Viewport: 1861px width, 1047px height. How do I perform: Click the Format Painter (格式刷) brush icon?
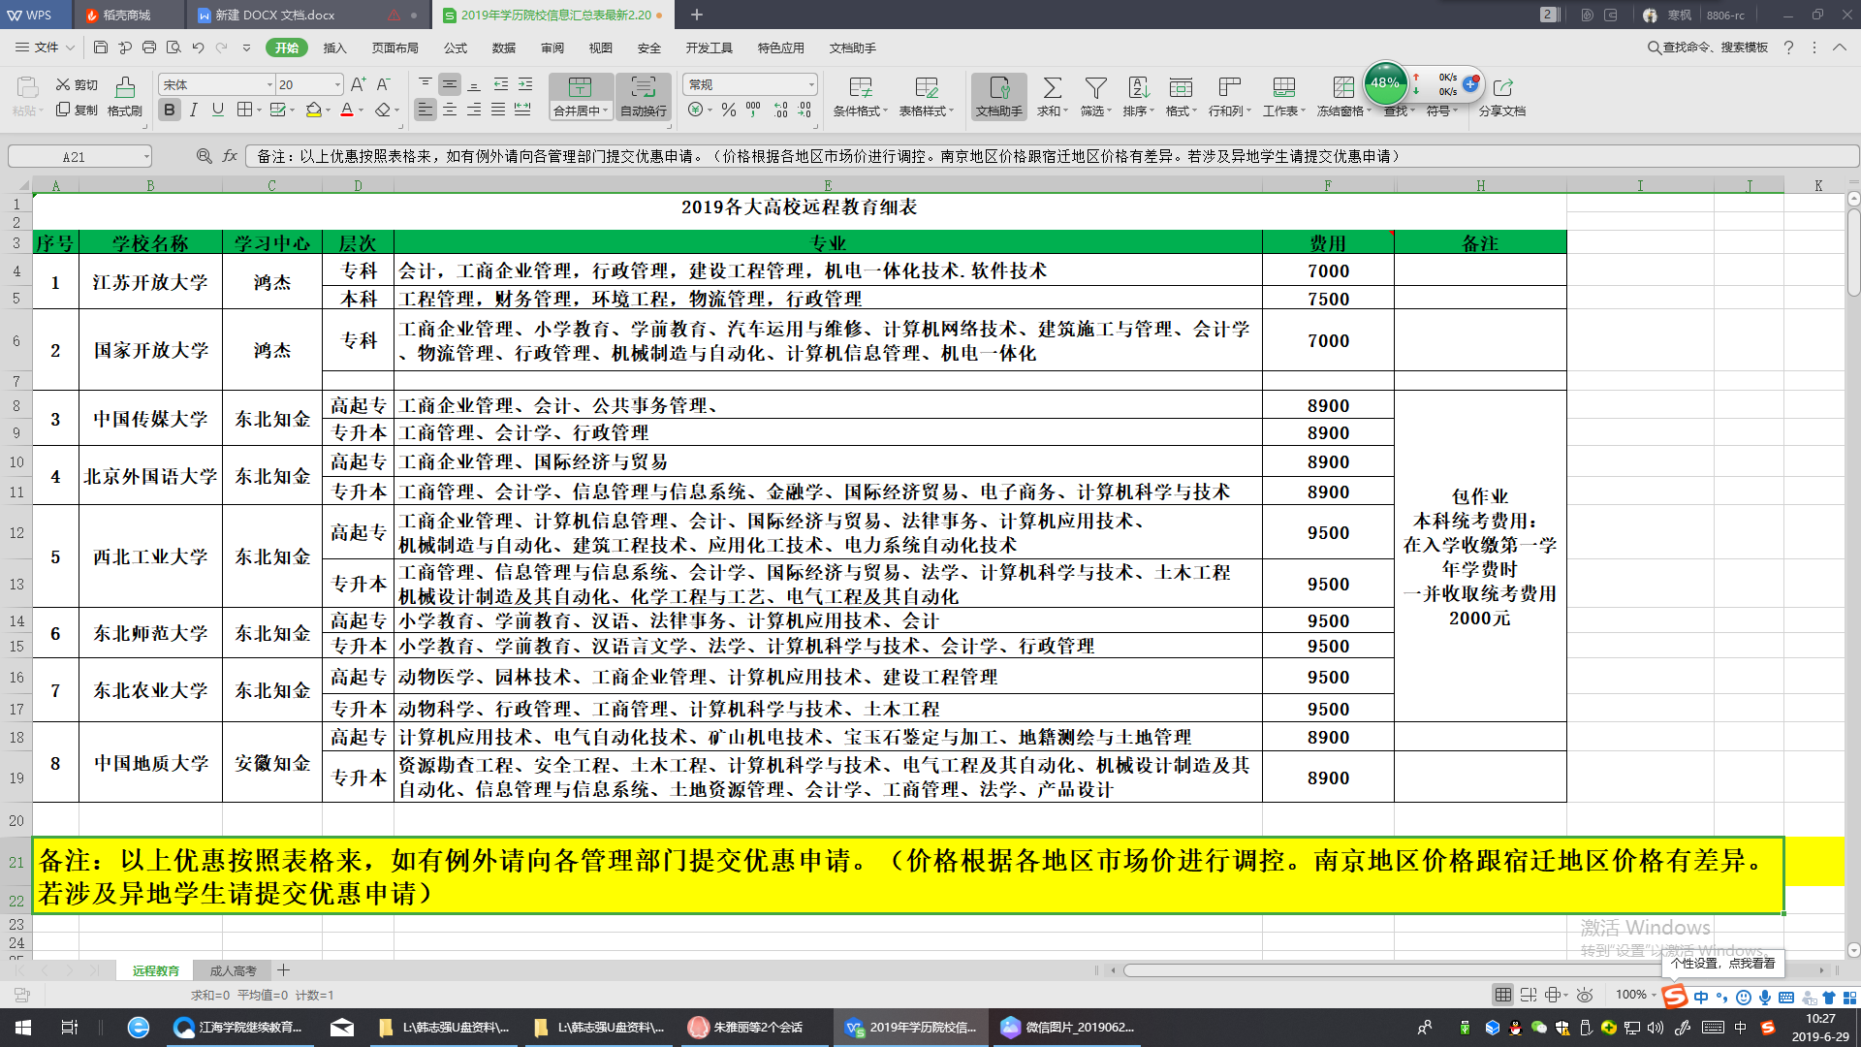click(125, 87)
